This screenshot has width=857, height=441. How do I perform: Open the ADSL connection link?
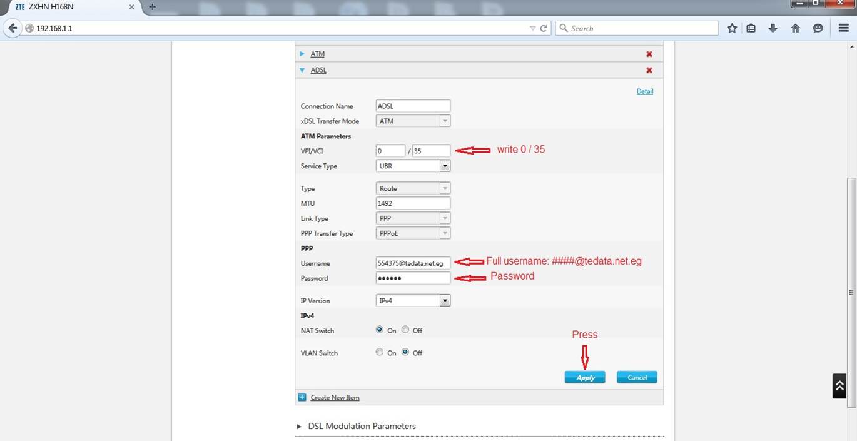(318, 70)
